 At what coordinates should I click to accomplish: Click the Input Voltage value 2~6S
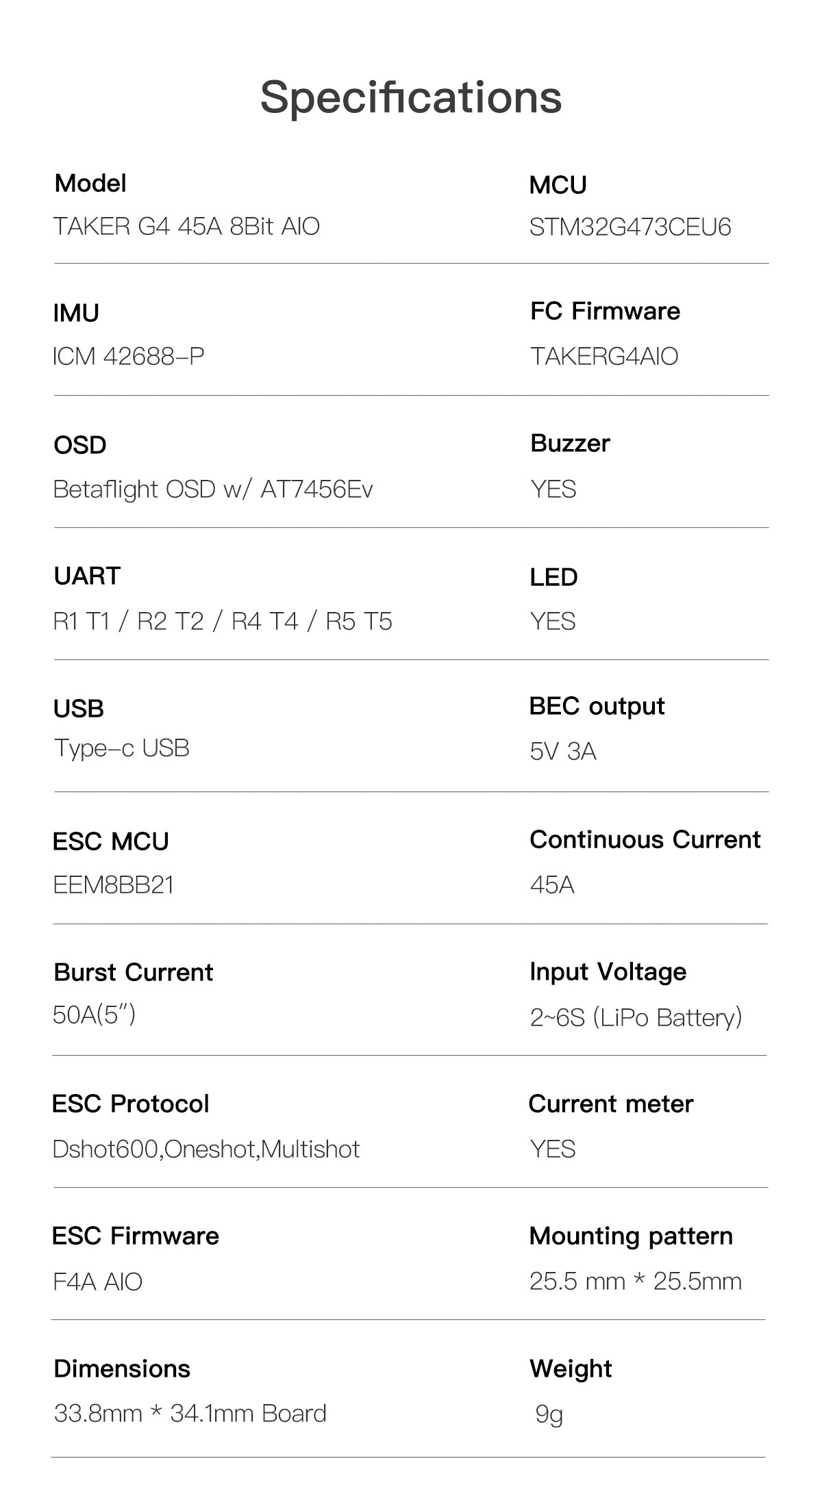click(x=636, y=1017)
